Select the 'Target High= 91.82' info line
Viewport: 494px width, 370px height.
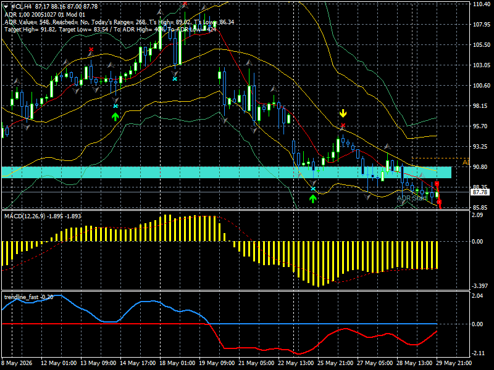pos(111,30)
